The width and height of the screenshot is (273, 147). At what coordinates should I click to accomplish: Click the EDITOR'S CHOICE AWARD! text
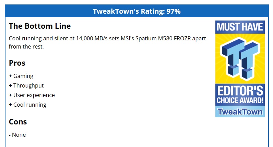point(240,95)
